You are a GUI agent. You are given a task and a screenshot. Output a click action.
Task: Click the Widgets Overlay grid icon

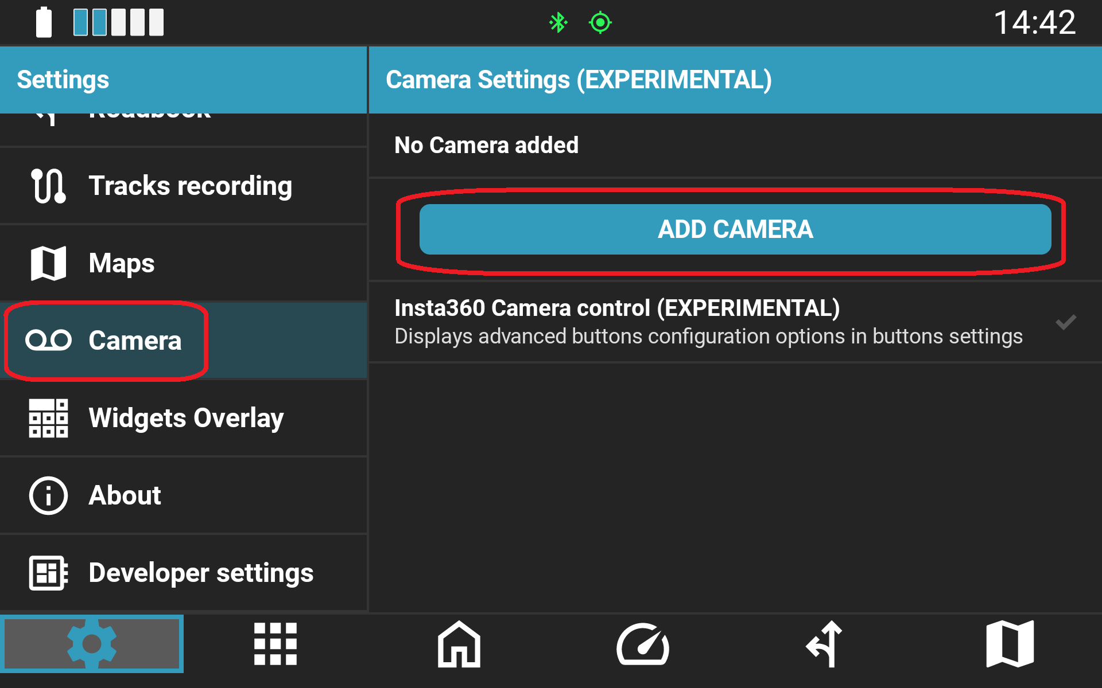pos(48,418)
